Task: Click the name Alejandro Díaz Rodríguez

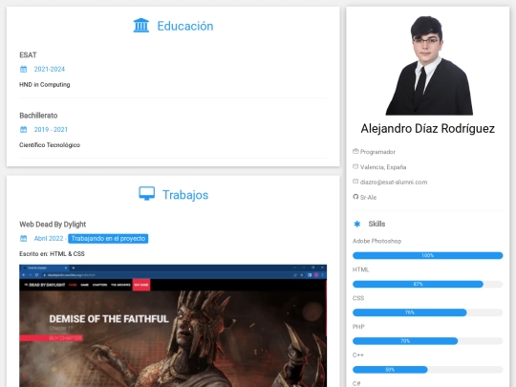Action: pyautogui.click(x=427, y=129)
